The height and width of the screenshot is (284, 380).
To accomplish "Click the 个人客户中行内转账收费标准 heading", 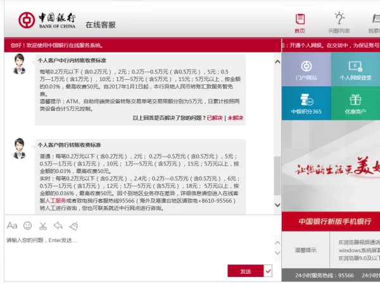I will [72, 60].
